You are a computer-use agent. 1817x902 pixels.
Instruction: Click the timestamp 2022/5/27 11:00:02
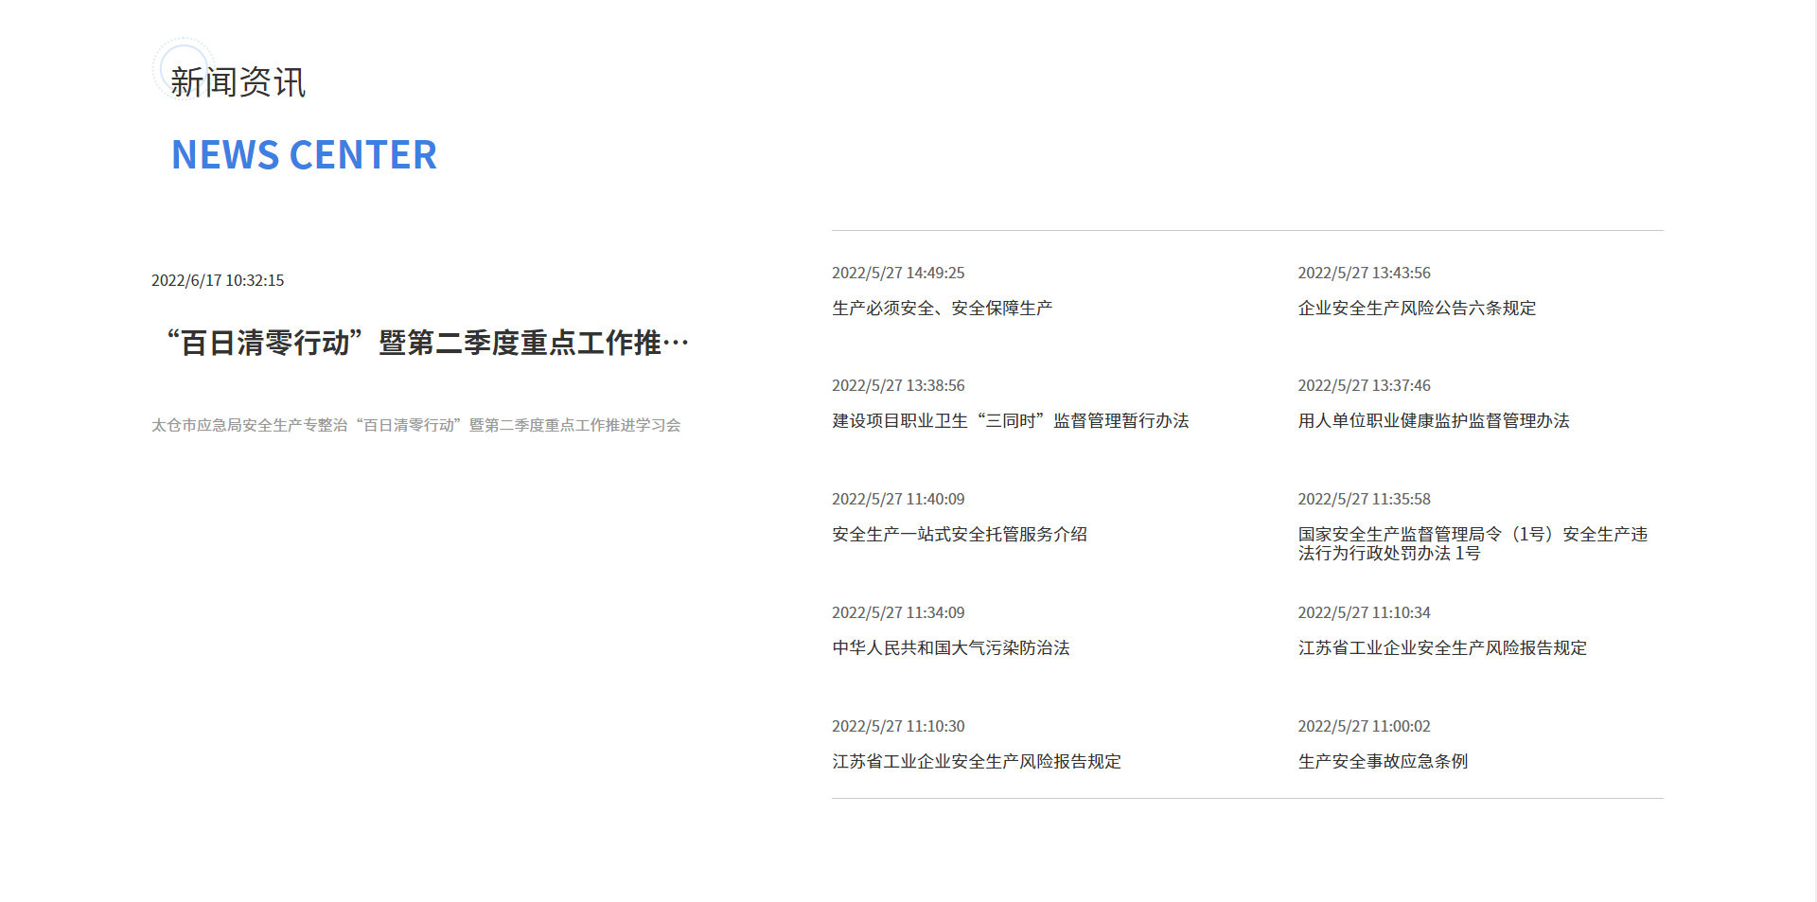(x=1364, y=726)
